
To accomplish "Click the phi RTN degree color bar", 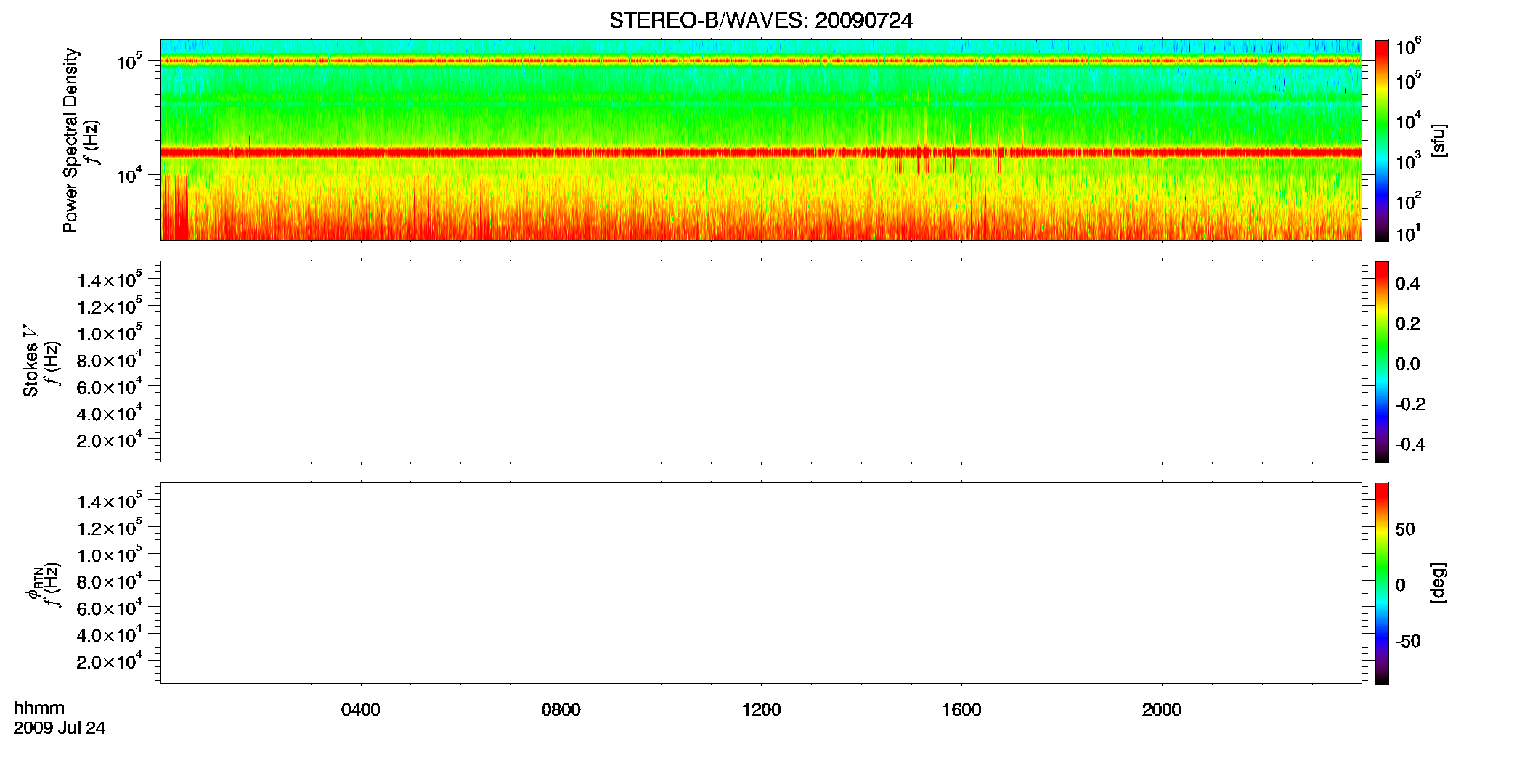I will click(1381, 583).
